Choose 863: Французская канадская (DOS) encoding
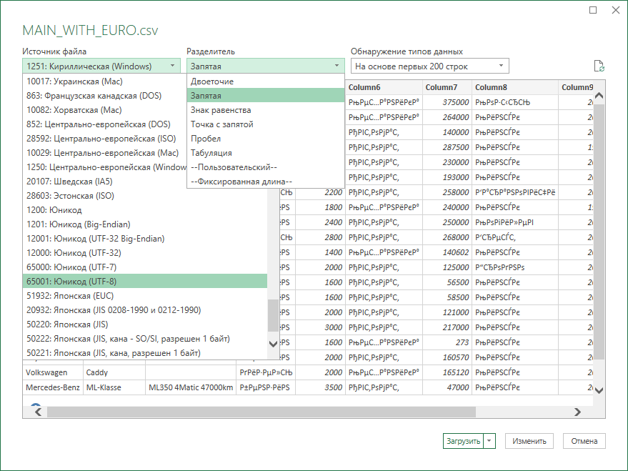Screen dimensions: 628x471 105,96
